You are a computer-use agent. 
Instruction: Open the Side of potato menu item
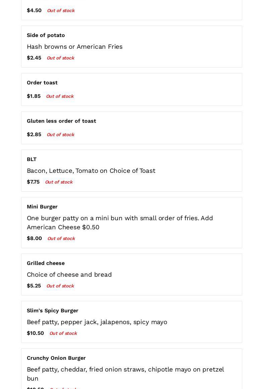coord(131,46)
